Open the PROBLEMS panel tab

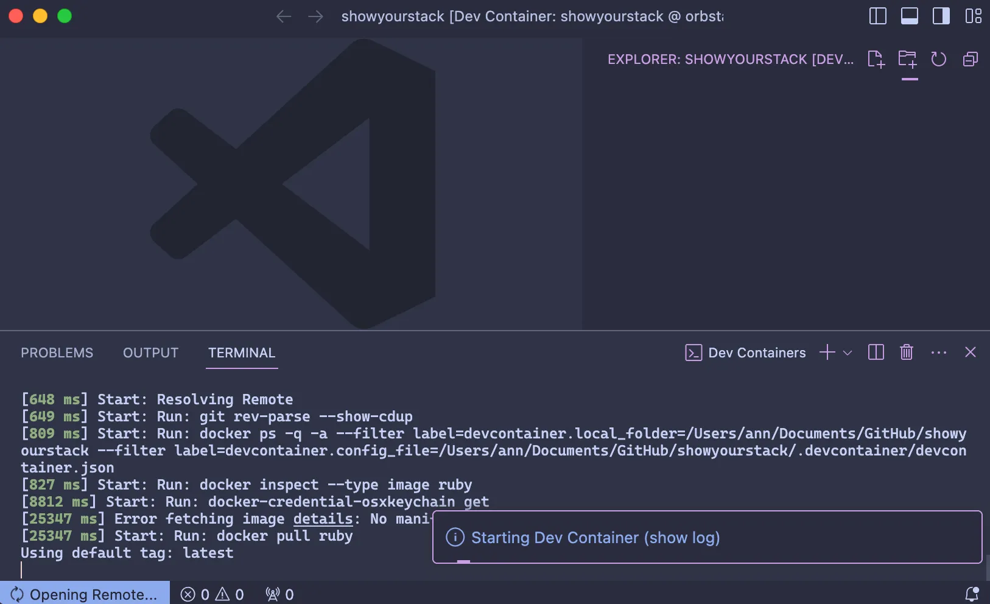pyautogui.click(x=57, y=353)
